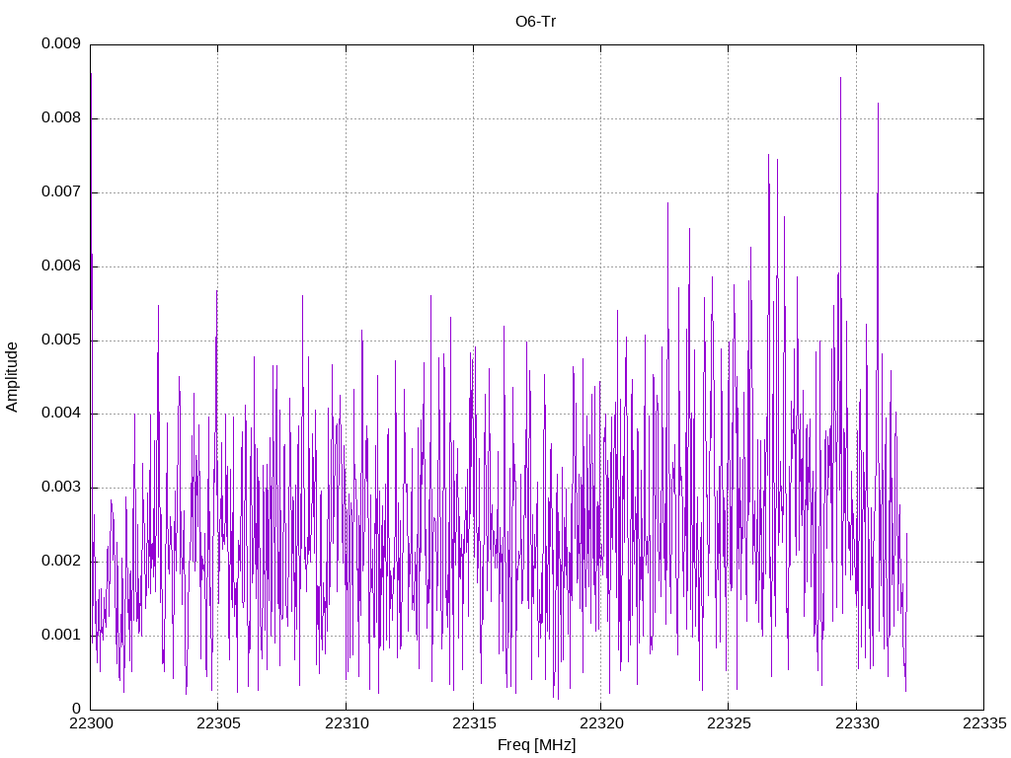The image size is (1011, 758).
Task: Click y-axis tick value 0.005
Action: [61, 340]
